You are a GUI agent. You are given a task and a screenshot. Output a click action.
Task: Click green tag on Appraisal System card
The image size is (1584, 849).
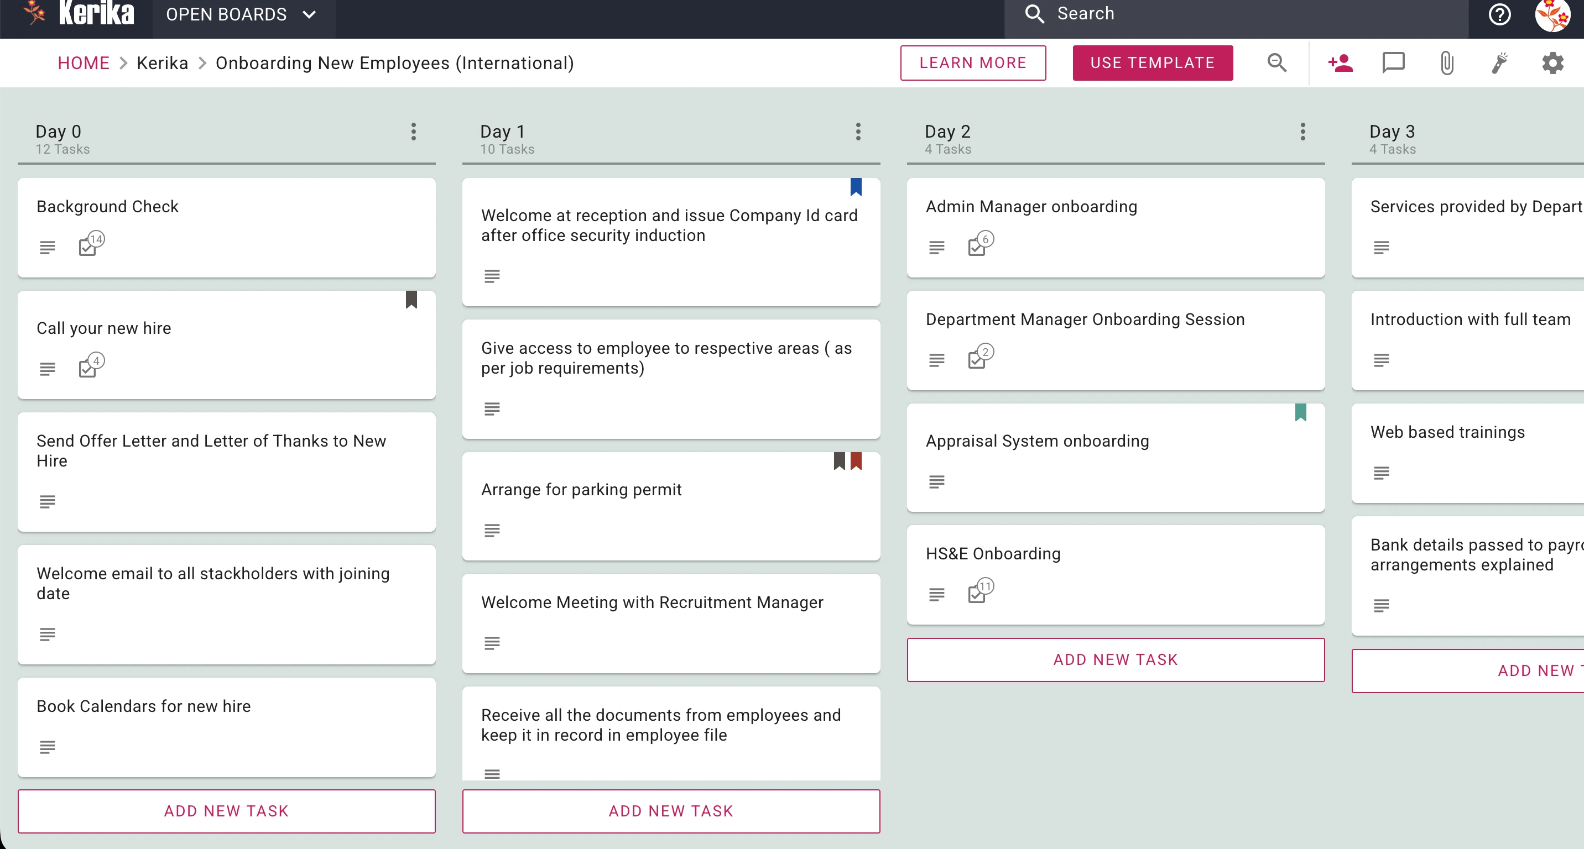coord(1300,412)
